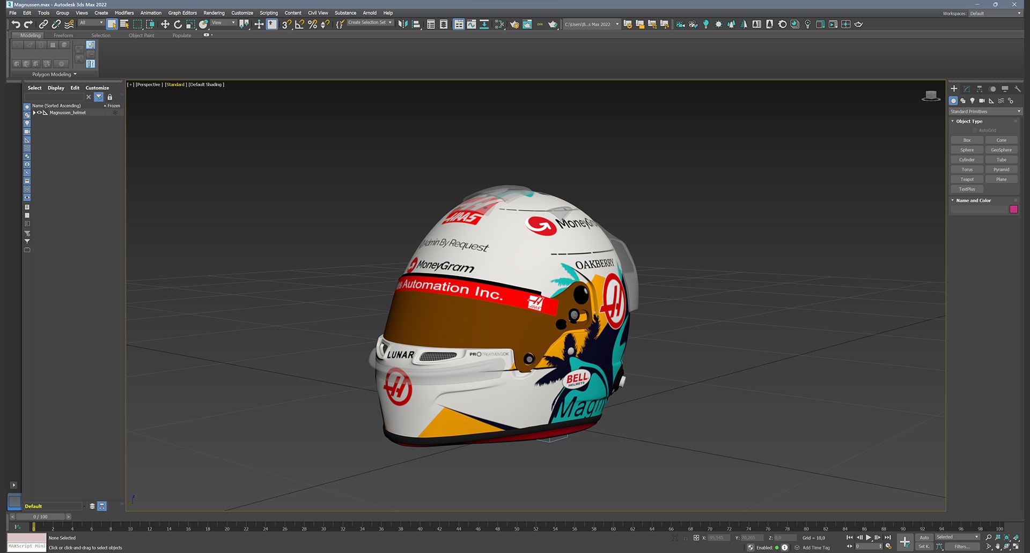Open the View reference coordinate dropdown
1030x553 pixels.
223,23
